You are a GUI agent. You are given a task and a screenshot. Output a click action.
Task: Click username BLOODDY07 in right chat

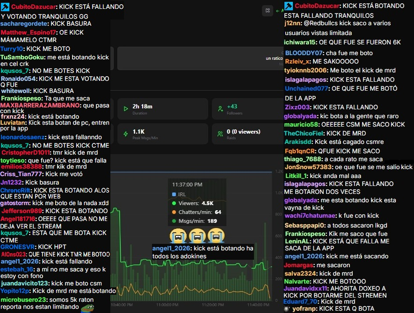[x=304, y=53]
